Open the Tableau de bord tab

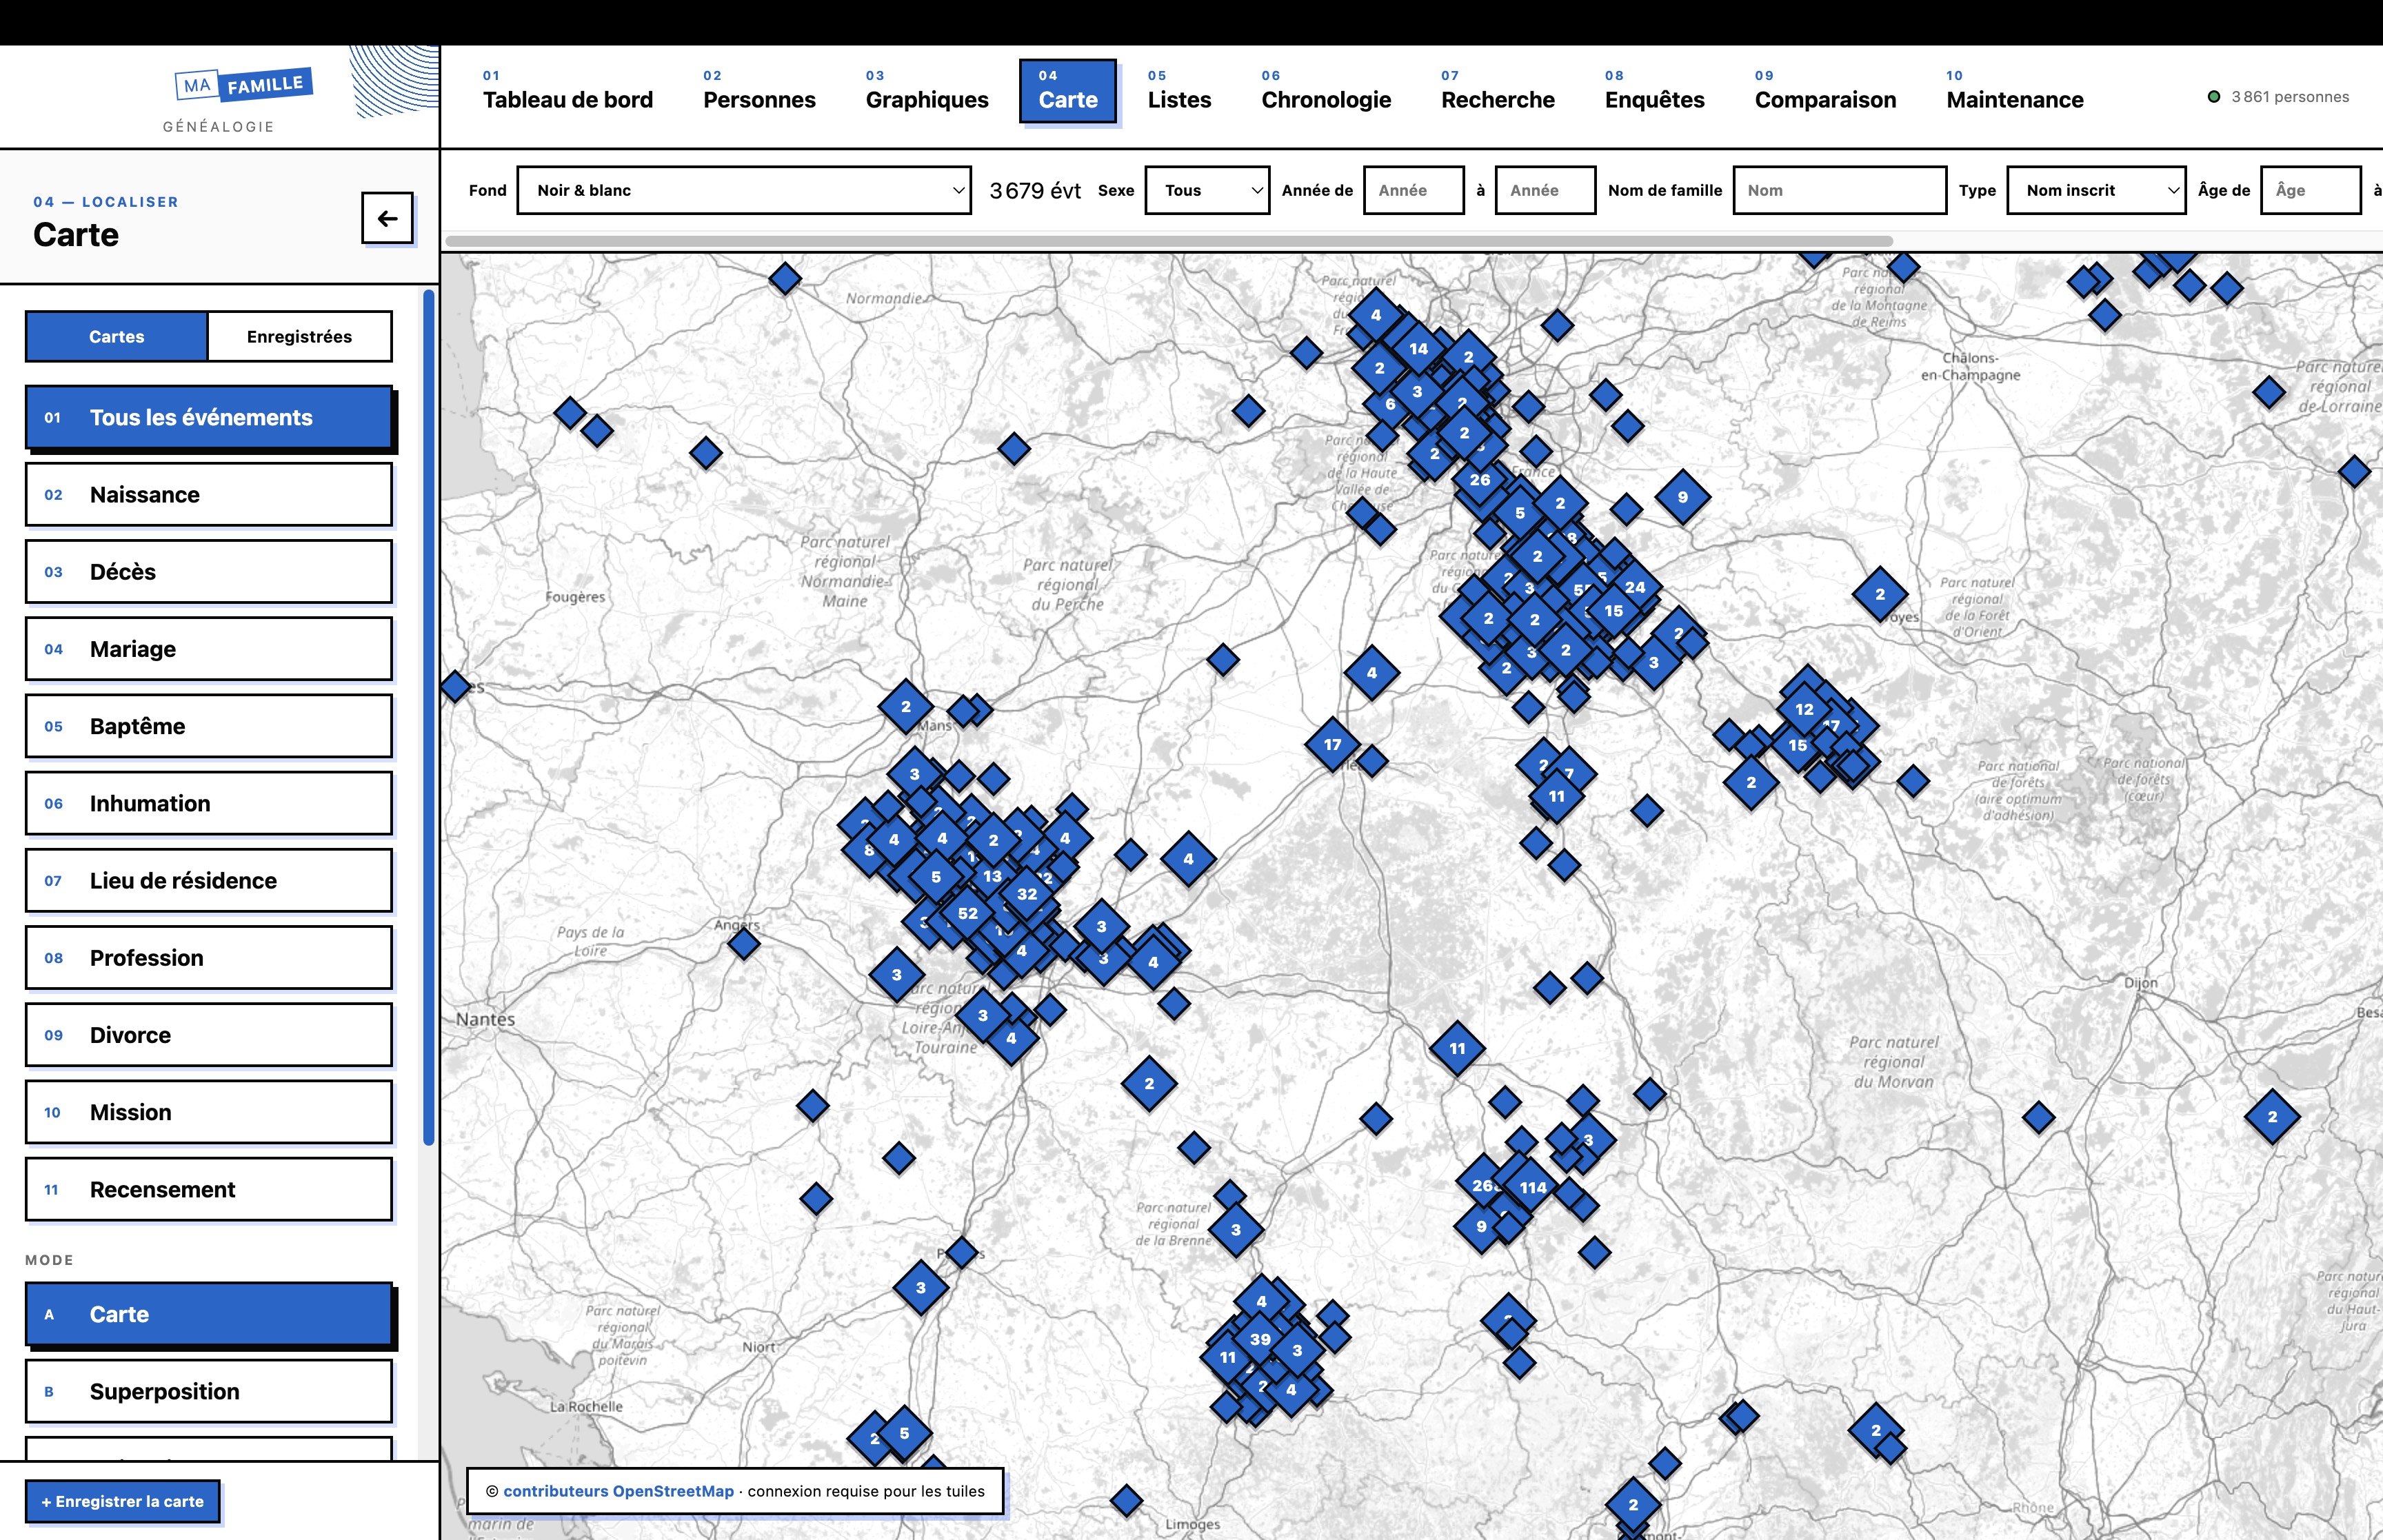(x=568, y=91)
